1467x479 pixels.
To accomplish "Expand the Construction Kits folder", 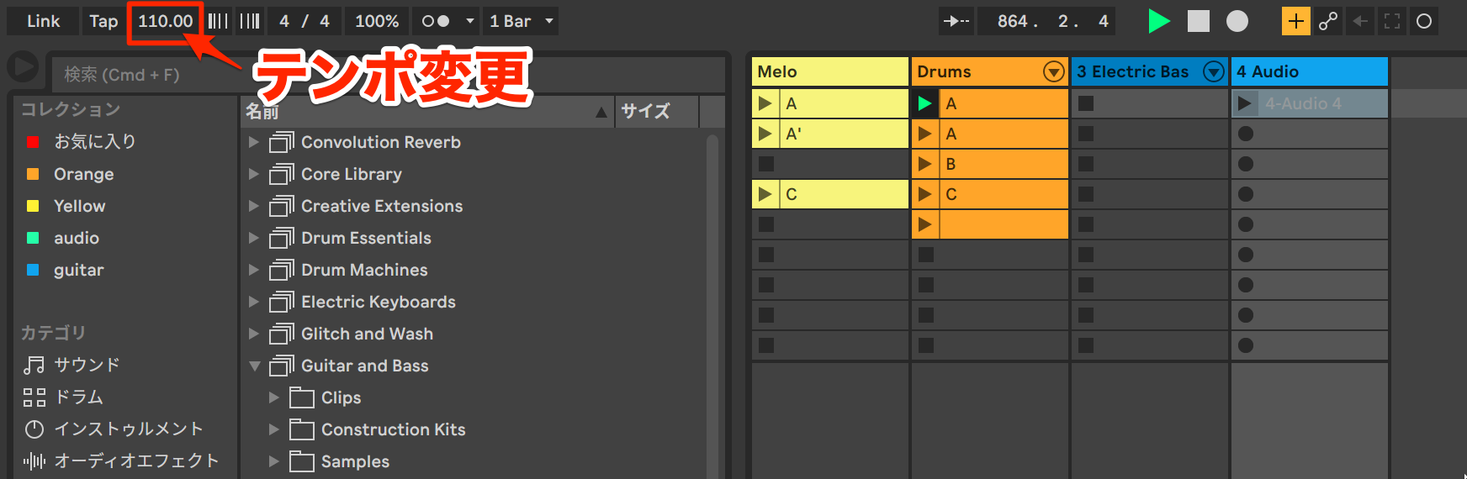I will click(x=273, y=429).
